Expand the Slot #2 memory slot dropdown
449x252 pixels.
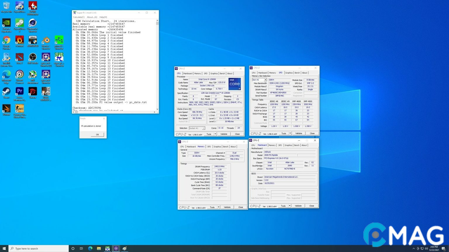coord(265,80)
